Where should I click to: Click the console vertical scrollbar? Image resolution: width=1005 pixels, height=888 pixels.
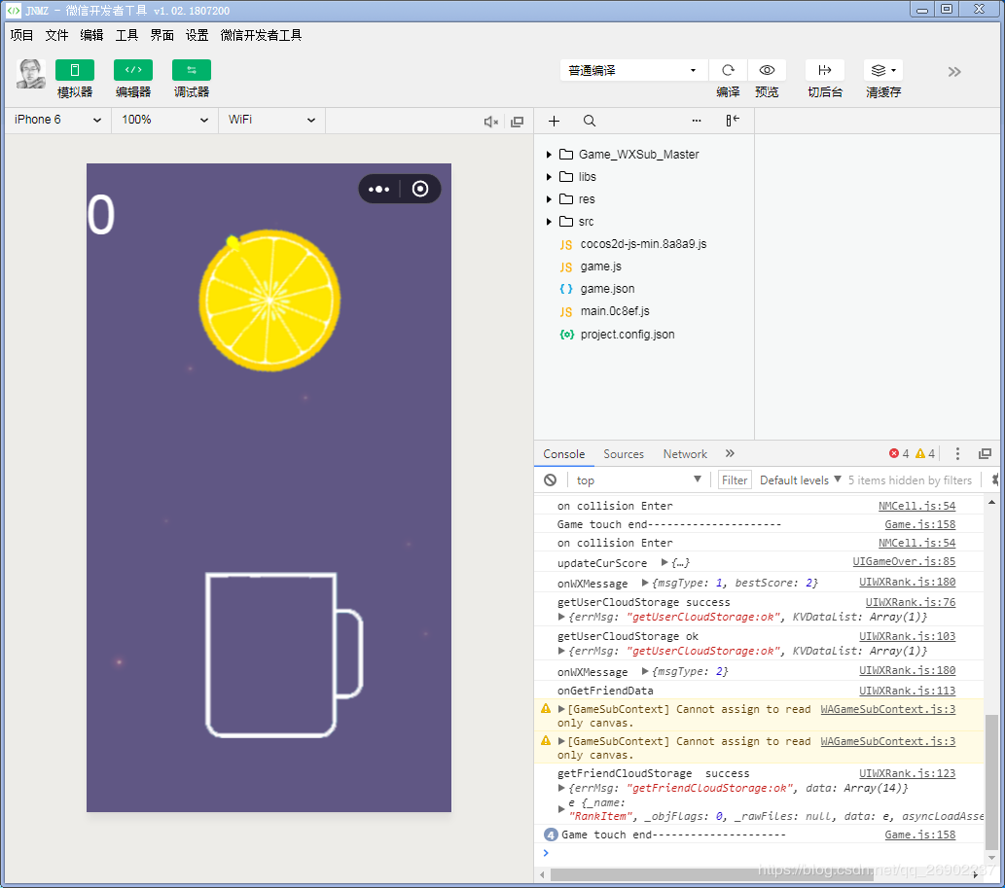[x=991, y=783]
